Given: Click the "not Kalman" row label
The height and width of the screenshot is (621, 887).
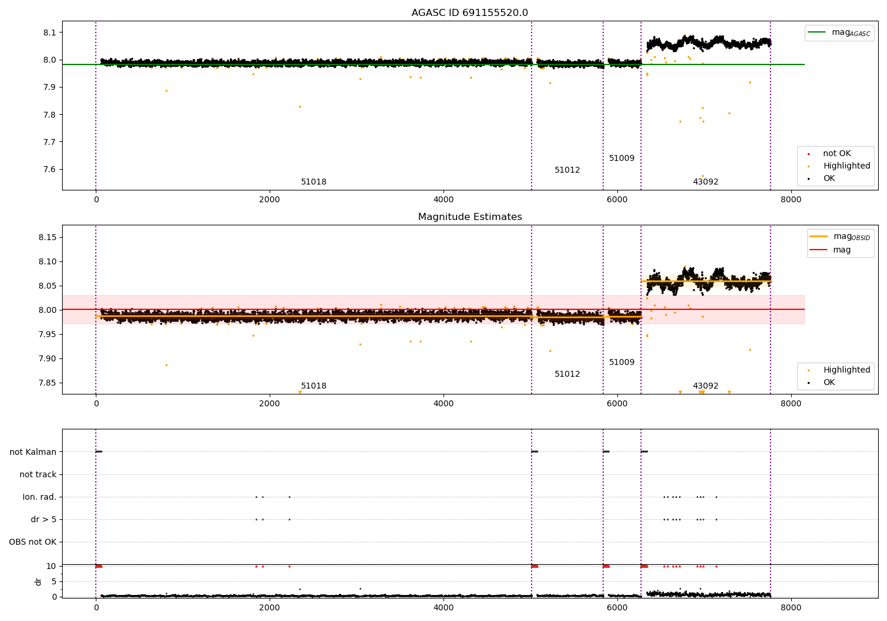Looking at the screenshot, I should click(33, 452).
